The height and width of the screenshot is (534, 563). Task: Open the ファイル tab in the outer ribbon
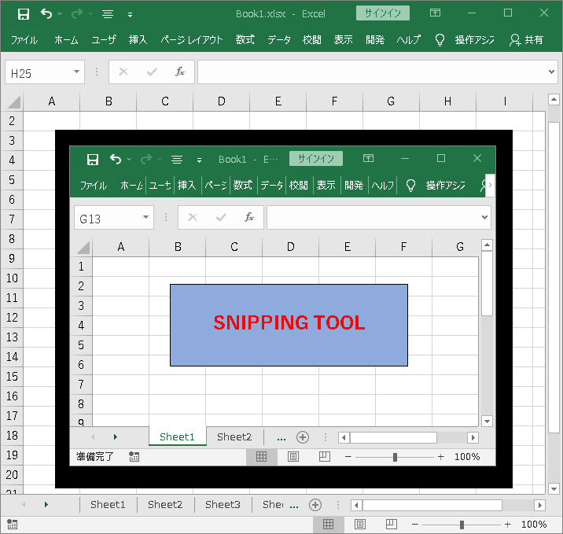point(24,39)
